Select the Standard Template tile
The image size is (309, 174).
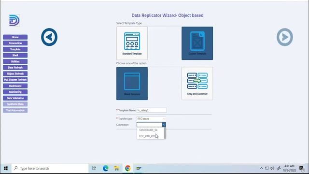pyautogui.click(x=132, y=43)
